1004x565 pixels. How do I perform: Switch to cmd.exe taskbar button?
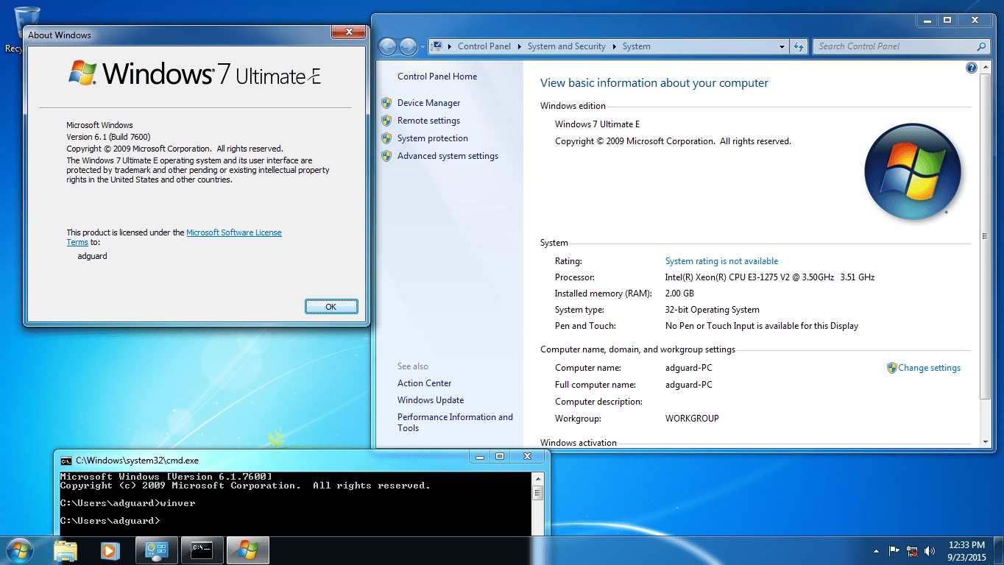coord(202,550)
